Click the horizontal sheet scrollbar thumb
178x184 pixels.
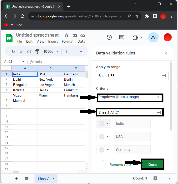(x=16, y=172)
